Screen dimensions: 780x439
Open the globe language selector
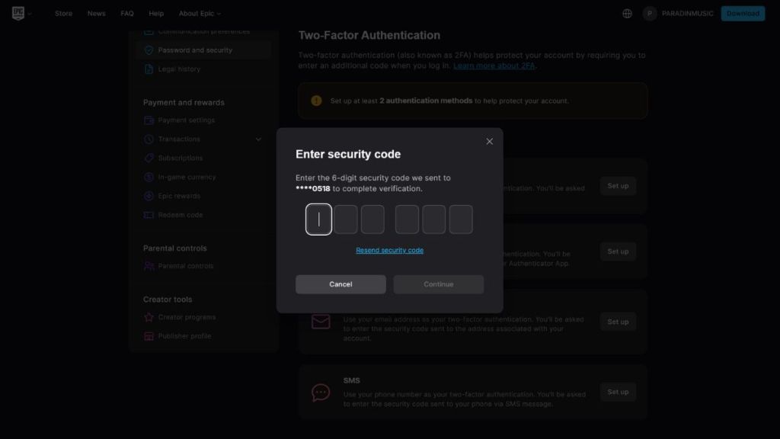point(627,13)
